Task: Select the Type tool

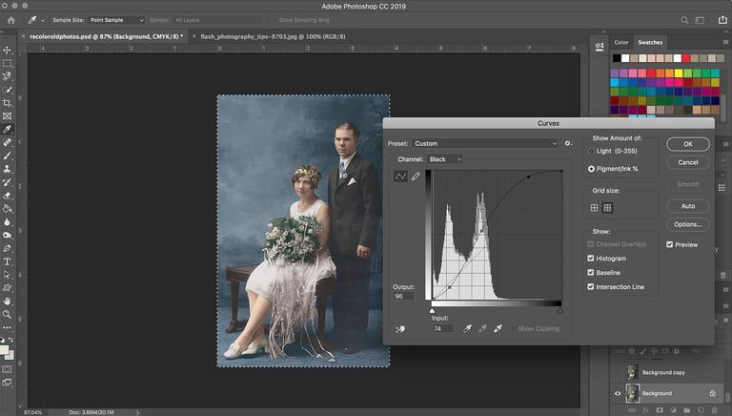Action: [x=8, y=261]
